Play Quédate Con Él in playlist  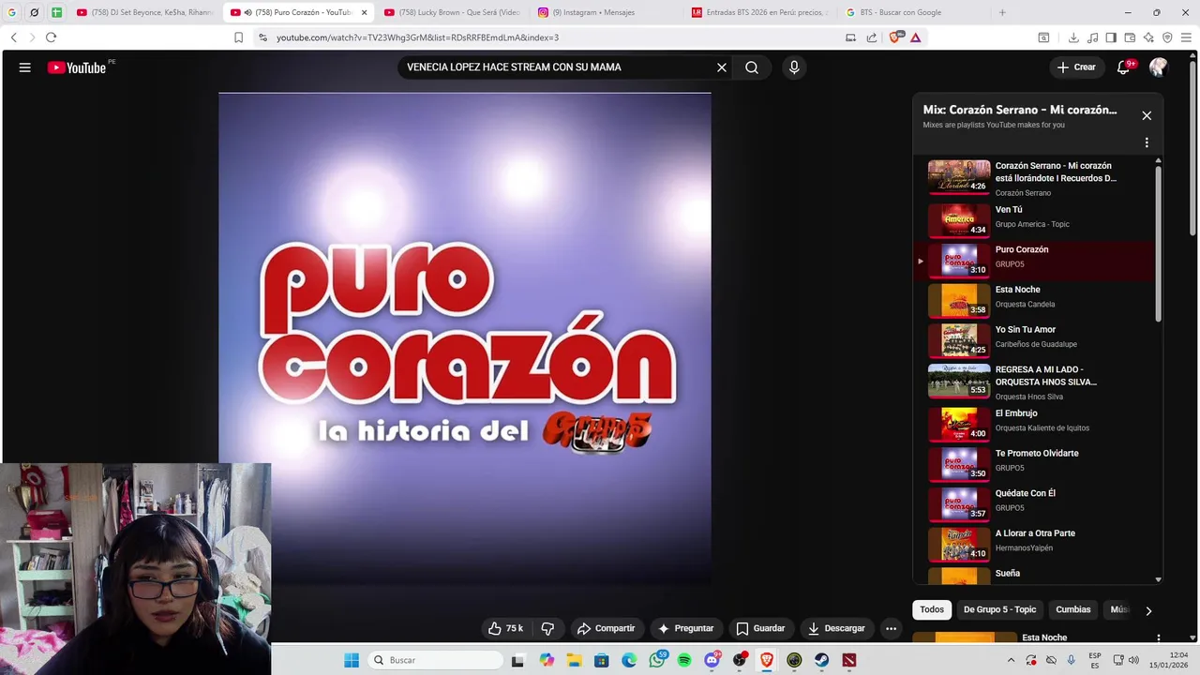(1031, 503)
